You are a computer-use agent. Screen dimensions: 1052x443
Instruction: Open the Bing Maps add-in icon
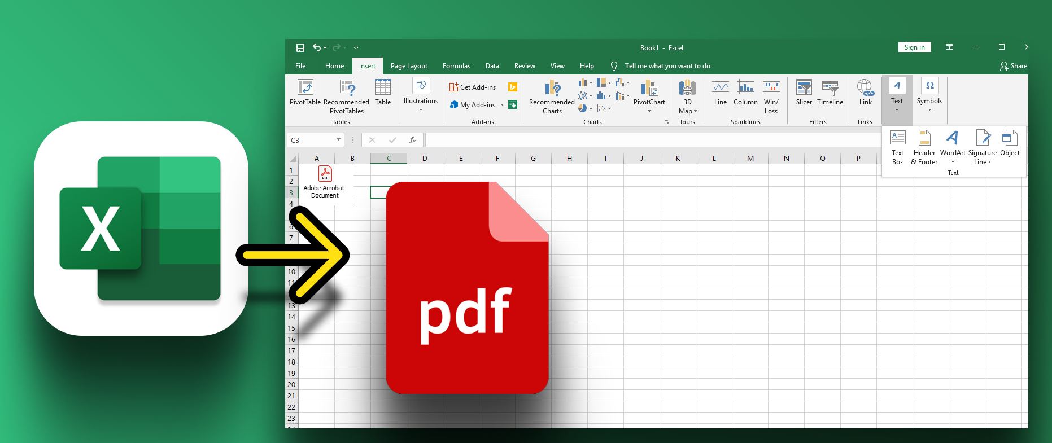pyautogui.click(x=513, y=87)
